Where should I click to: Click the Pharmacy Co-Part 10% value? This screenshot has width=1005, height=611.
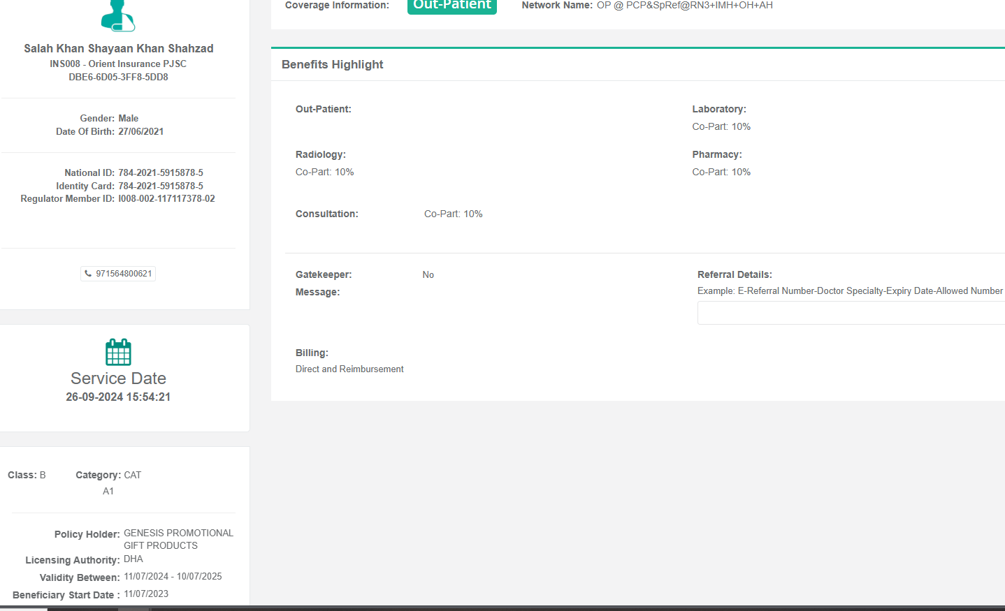click(x=721, y=172)
